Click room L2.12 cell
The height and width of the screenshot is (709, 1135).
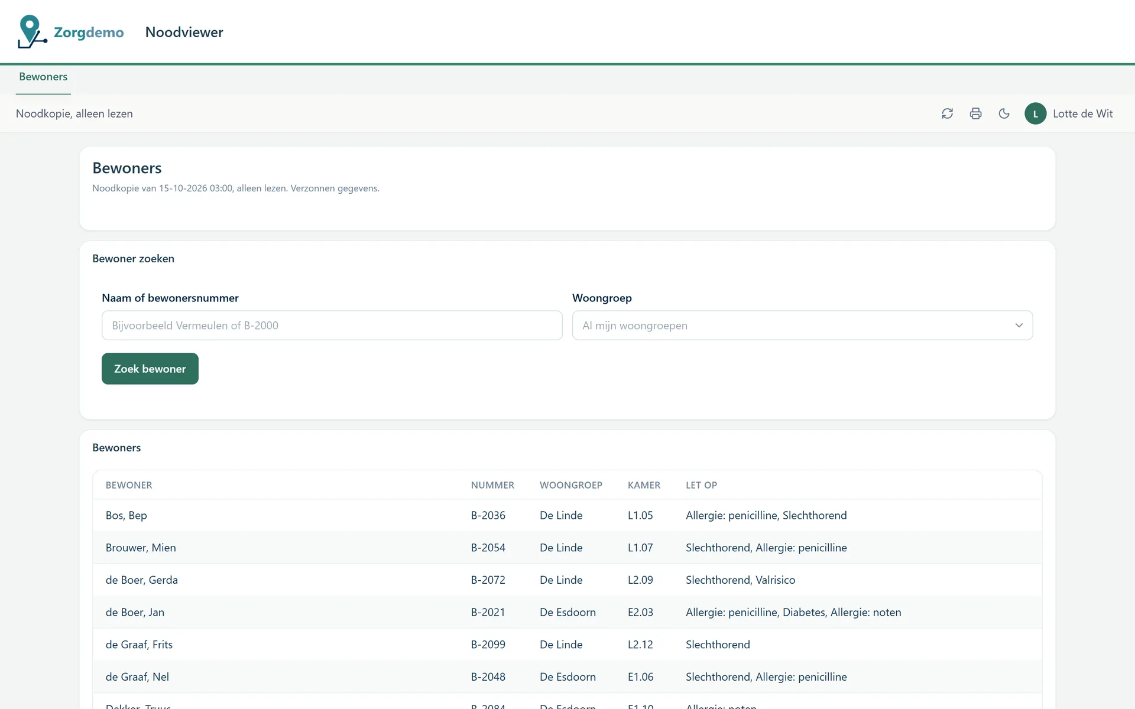pos(640,645)
